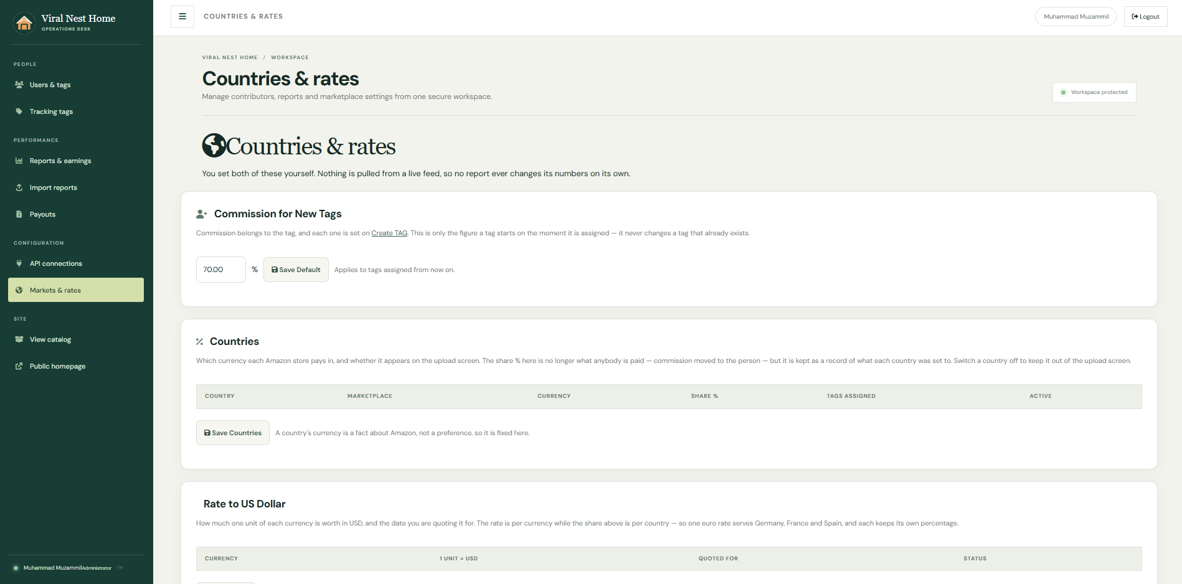1182x584 pixels.
Task: Click the Save Countries button
Action: pos(233,433)
